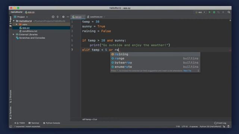239x134 pixels.
Task: Click the print statement on line 6
Action: (x=130, y=45)
